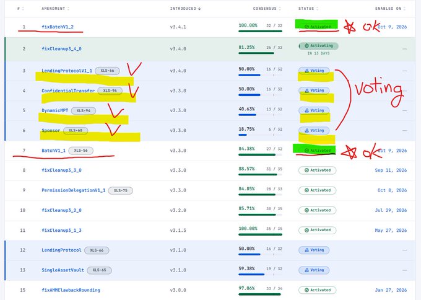
Task: Sort table by the # column header
Action: pos(20,9)
